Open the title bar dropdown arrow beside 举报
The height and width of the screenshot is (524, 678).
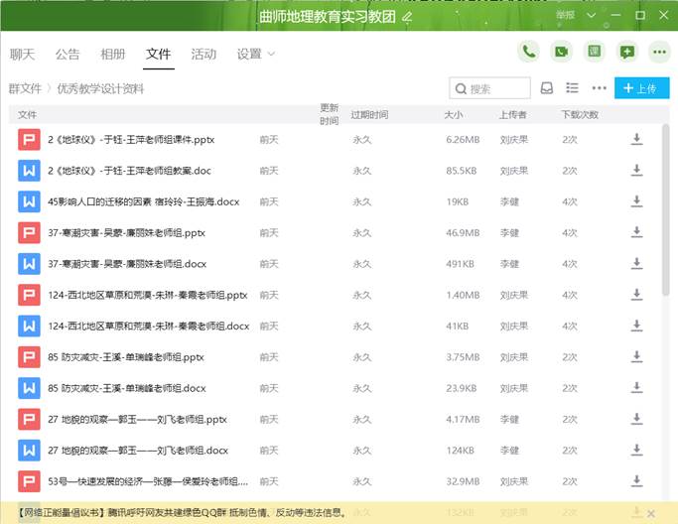pyautogui.click(x=591, y=16)
